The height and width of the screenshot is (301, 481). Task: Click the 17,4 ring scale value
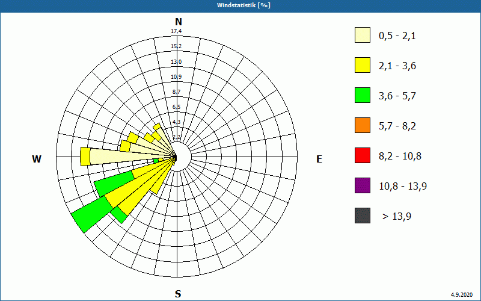(176, 31)
